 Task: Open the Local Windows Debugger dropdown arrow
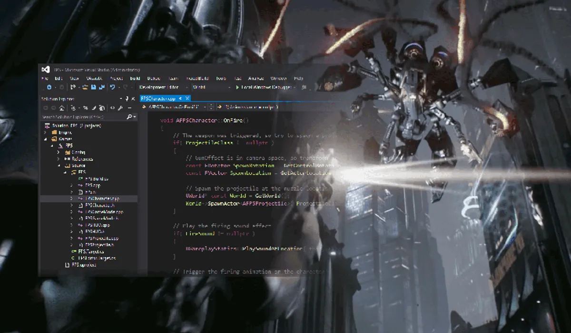click(x=295, y=87)
